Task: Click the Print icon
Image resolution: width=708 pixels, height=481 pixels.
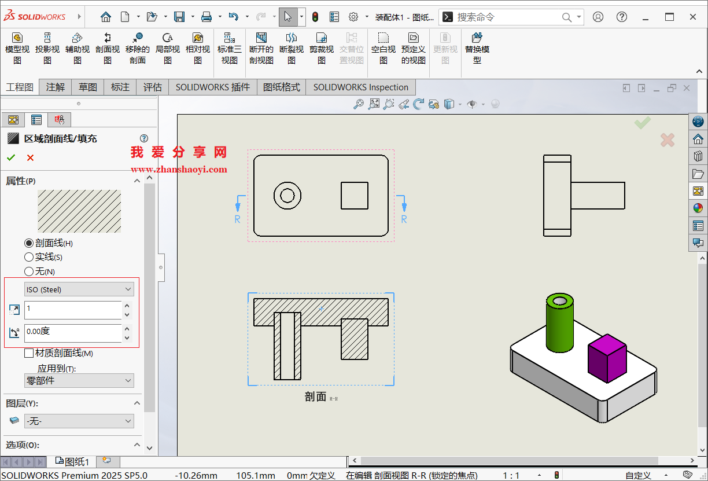Action: tap(207, 17)
